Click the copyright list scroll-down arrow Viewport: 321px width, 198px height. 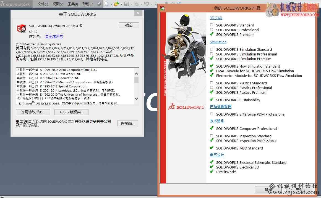click(137, 98)
